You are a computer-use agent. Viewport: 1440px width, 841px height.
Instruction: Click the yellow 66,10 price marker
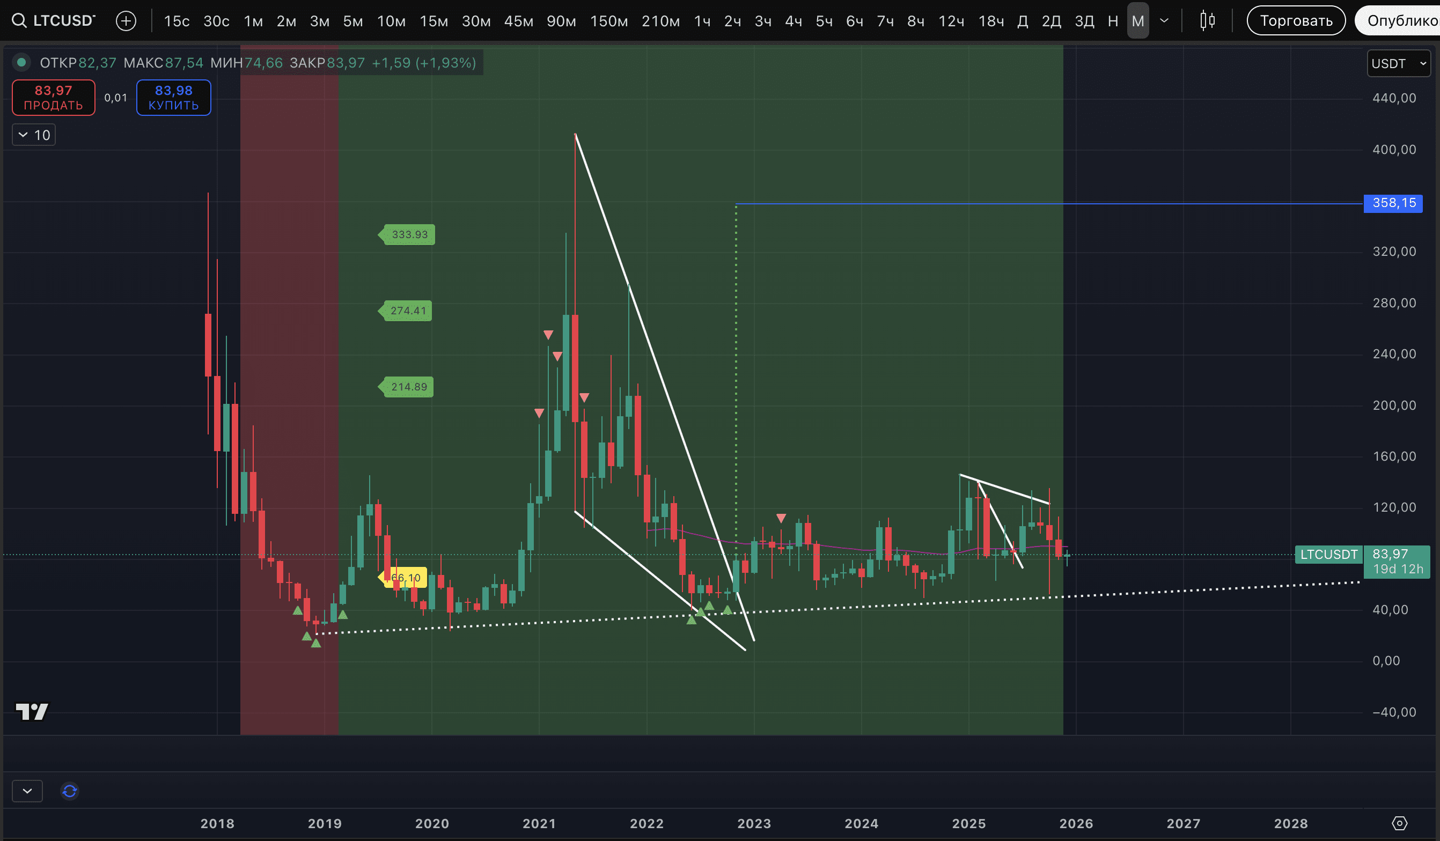(406, 578)
